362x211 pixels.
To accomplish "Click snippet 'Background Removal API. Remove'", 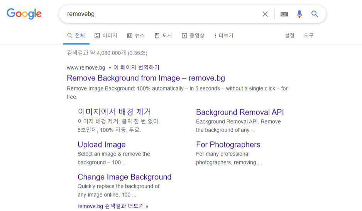I will 239,122.
